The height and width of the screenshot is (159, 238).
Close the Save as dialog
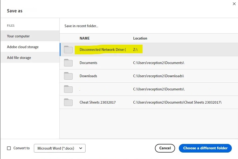(234, 4)
